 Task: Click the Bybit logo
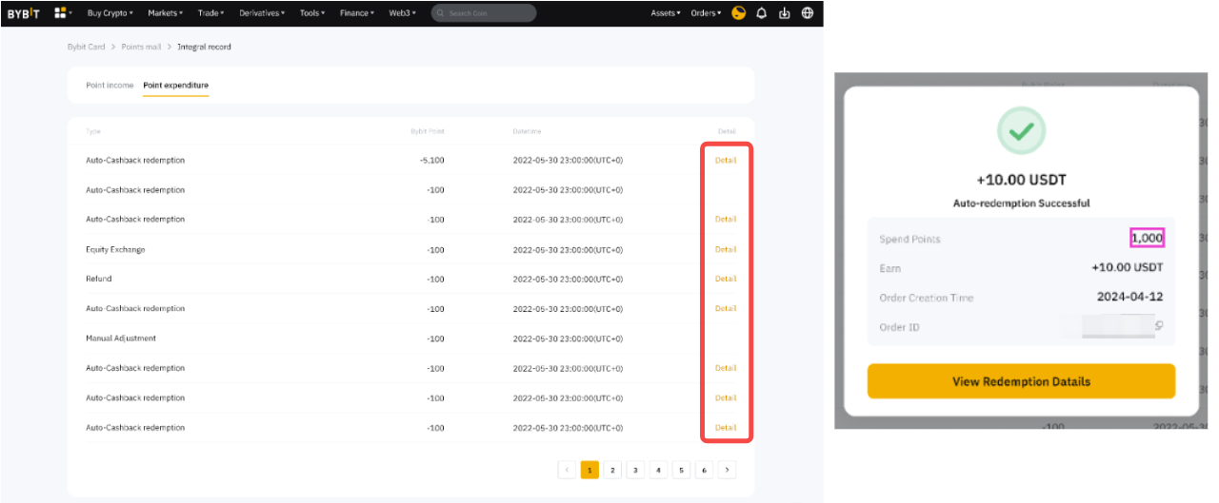pyautogui.click(x=24, y=13)
